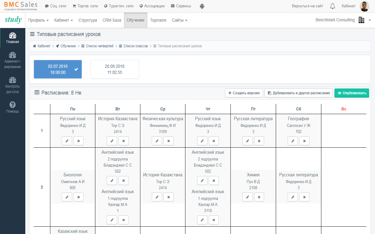Click Создать версию button
This screenshot has height=234, width=375.
click(x=244, y=93)
